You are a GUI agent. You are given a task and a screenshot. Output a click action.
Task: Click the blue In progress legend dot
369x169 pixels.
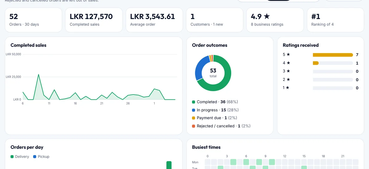click(193, 110)
